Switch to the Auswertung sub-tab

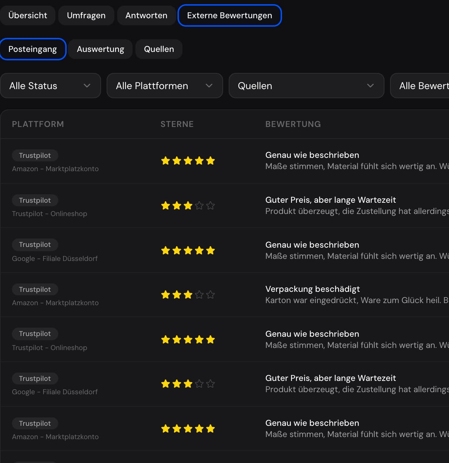(100, 49)
